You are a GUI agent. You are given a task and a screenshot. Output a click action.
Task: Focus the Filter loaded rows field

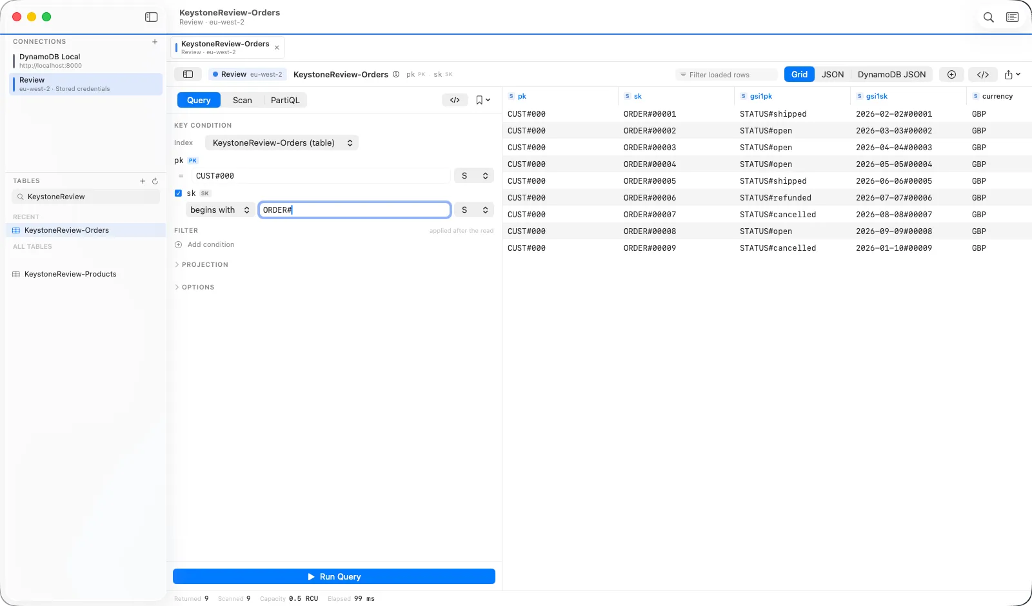726,75
